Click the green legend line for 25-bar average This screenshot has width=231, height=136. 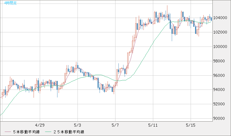48,132
